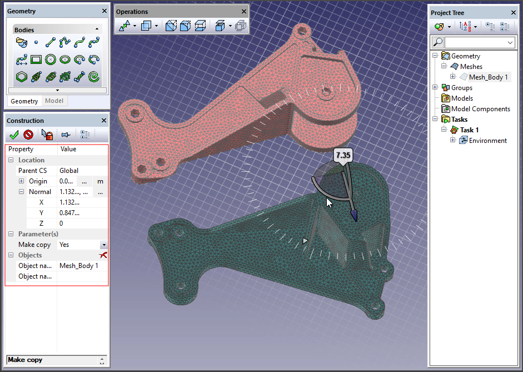Choose the rectangle tool in Bodies
The image size is (523, 372).
tap(36, 59)
